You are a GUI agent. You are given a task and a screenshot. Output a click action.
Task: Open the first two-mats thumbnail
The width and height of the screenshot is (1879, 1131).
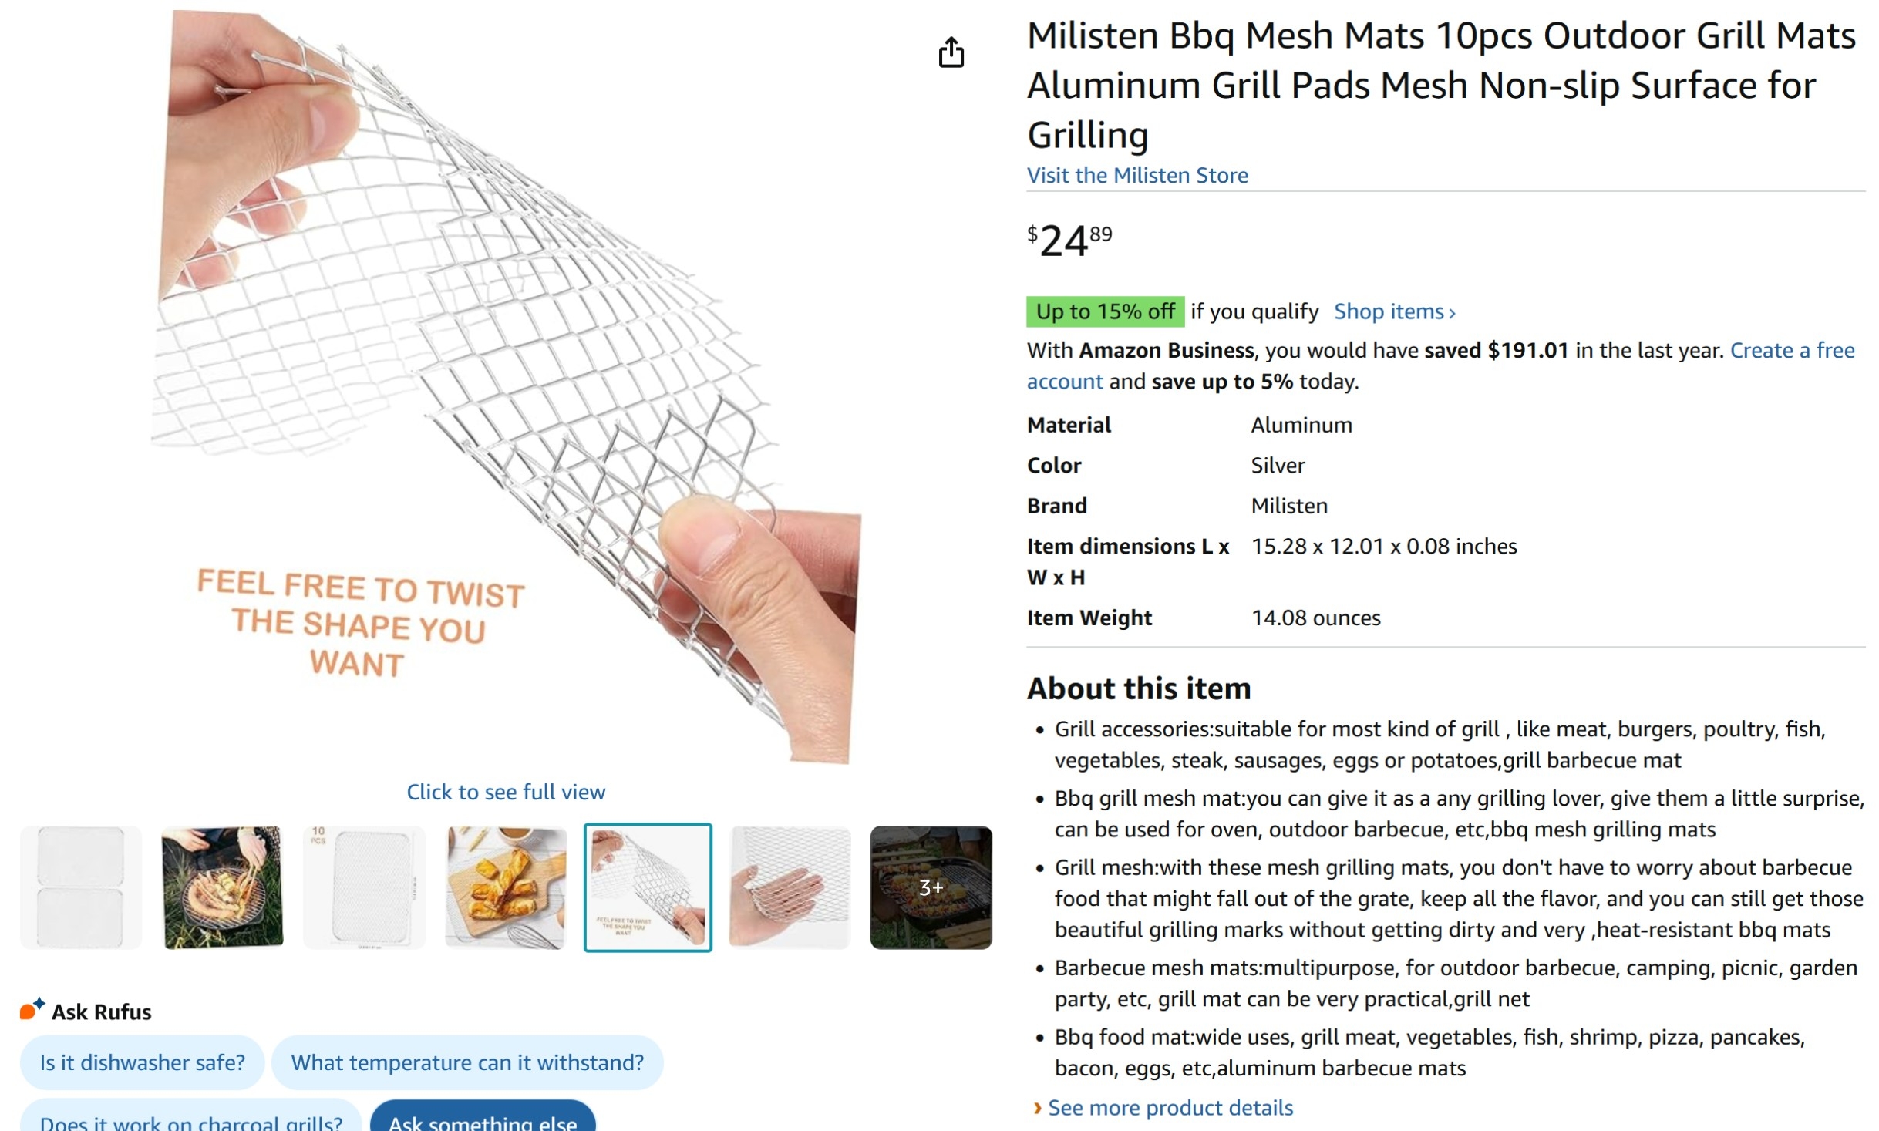[x=81, y=887]
